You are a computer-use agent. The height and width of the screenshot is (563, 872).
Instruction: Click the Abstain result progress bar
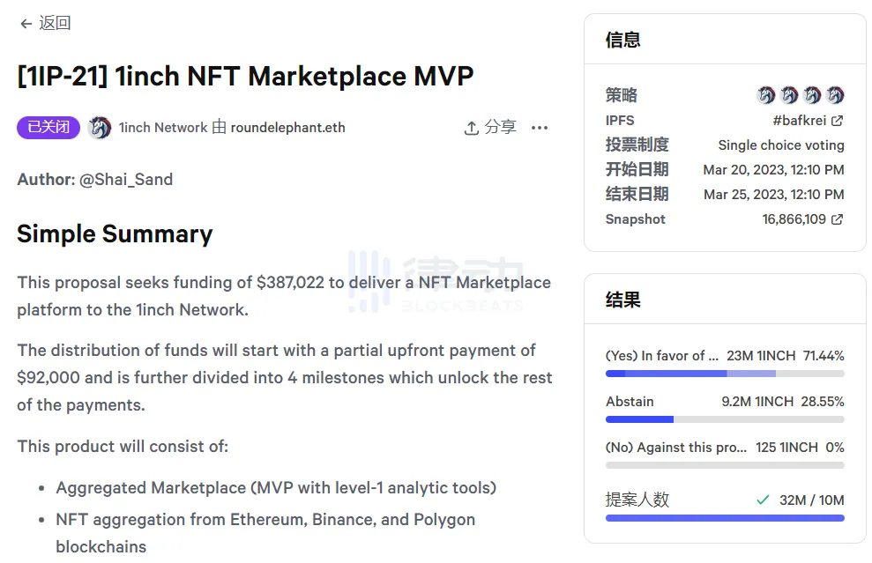point(725,419)
